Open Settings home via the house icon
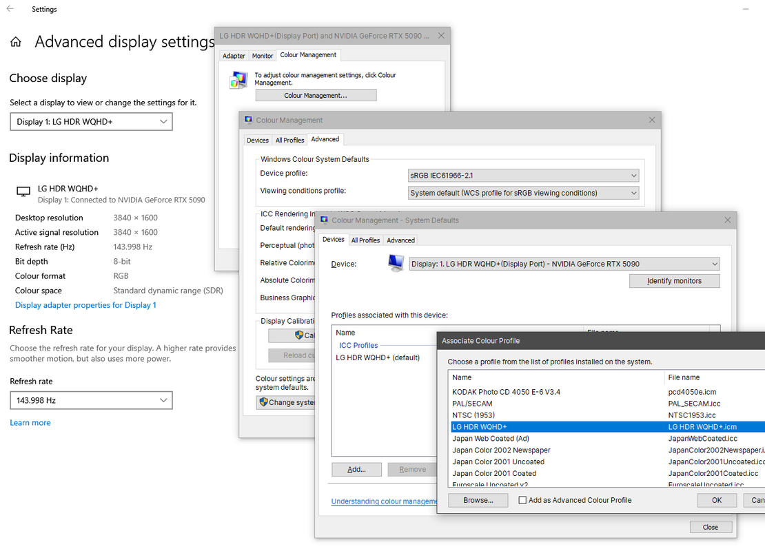Image resolution: width=765 pixels, height=551 pixels. point(16,42)
